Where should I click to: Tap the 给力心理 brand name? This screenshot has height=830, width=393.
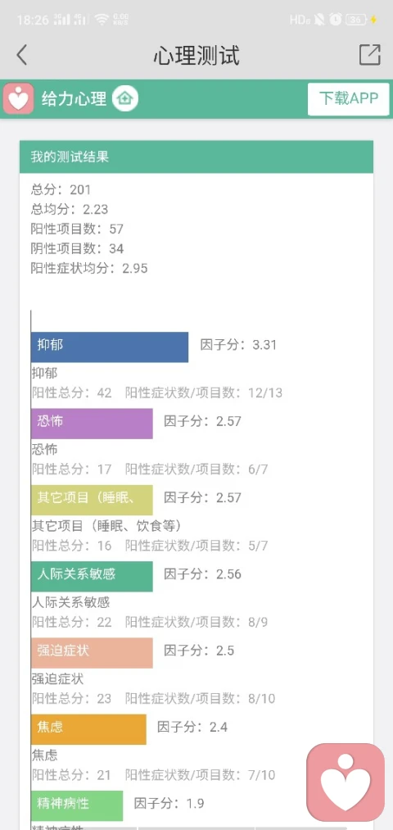point(74,98)
